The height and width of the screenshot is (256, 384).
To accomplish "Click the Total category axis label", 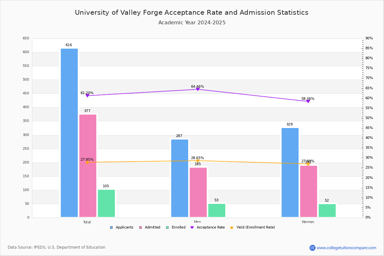I will coord(87,222).
